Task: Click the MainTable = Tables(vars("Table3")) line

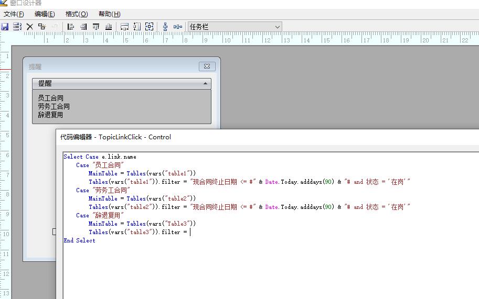Action: tap(142, 224)
